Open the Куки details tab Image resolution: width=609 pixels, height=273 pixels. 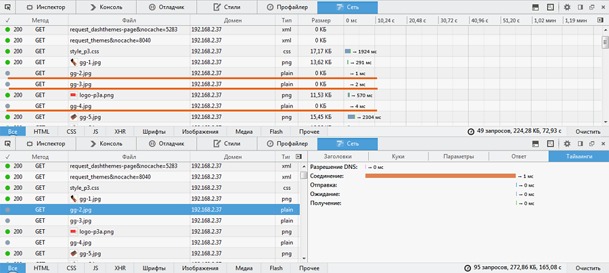398,157
